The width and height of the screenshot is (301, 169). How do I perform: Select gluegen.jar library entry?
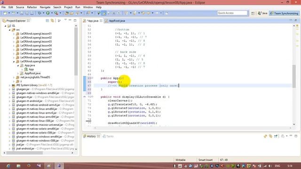coord(23,89)
